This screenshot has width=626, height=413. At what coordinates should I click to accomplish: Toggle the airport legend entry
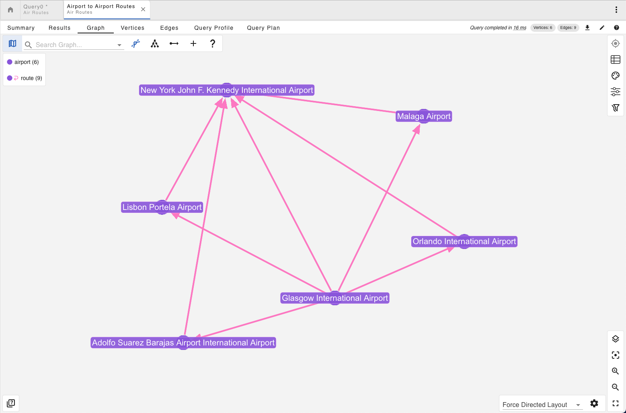tap(23, 62)
